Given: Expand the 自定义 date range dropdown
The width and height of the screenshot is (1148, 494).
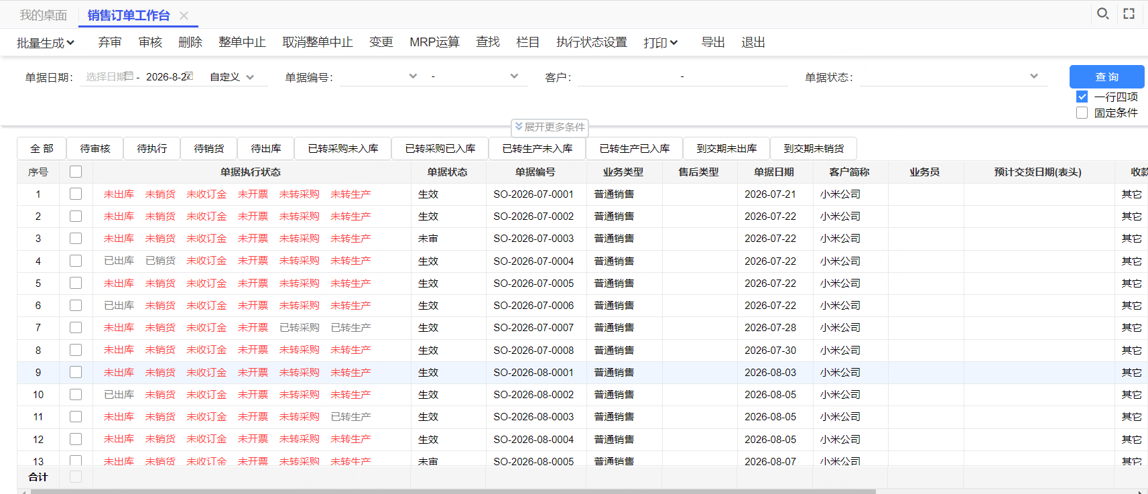Looking at the screenshot, I should click(232, 77).
